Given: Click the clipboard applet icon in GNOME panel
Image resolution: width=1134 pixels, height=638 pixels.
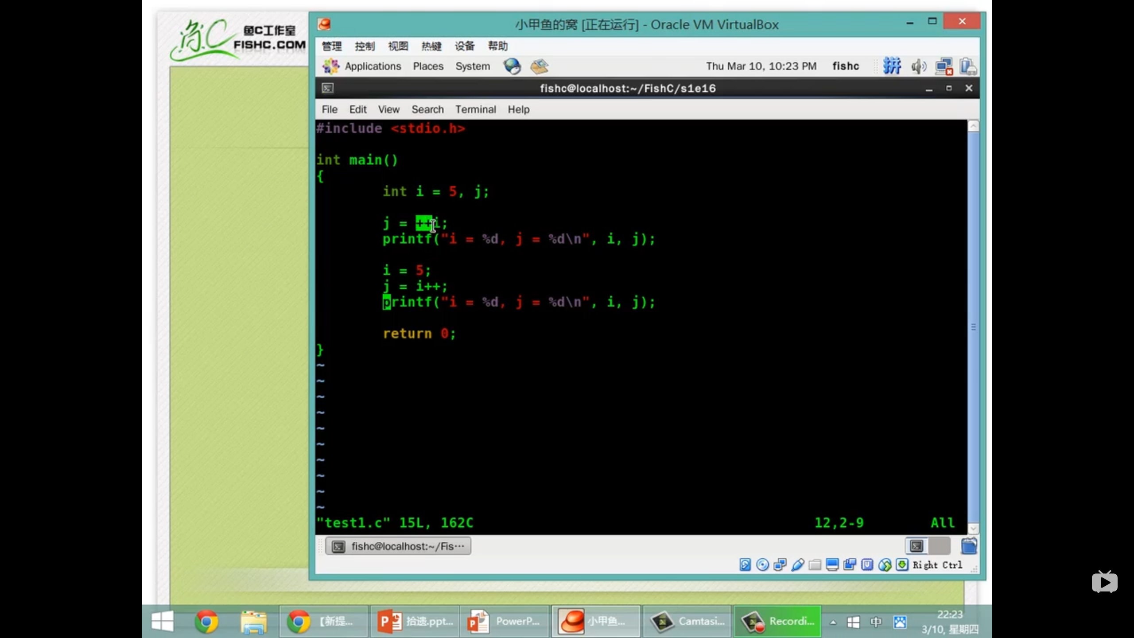Looking at the screenshot, I should click(968, 66).
